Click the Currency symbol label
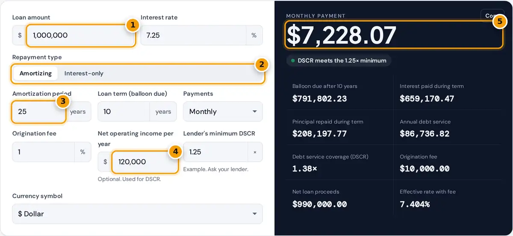This screenshot has height=236, width=513. (37, 196)
